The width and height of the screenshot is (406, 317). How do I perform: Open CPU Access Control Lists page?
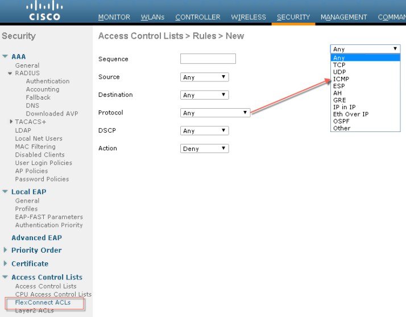tap(53, 294)
